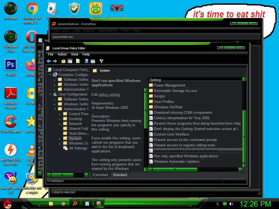Click the 'Setting' column header
This screenshot has width=279, height=209.
(x=195, y=80)
